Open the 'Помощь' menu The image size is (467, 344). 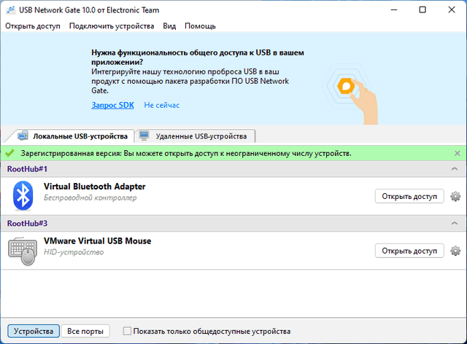click(x=200, y=26)
